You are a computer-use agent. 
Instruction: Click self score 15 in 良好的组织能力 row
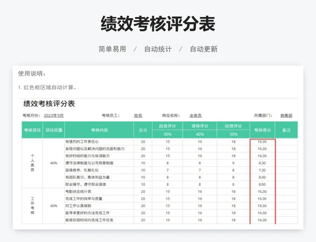(167, 156)
